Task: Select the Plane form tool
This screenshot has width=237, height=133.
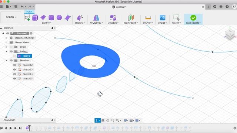Action: pyautogui.click(x=43, y=17)
